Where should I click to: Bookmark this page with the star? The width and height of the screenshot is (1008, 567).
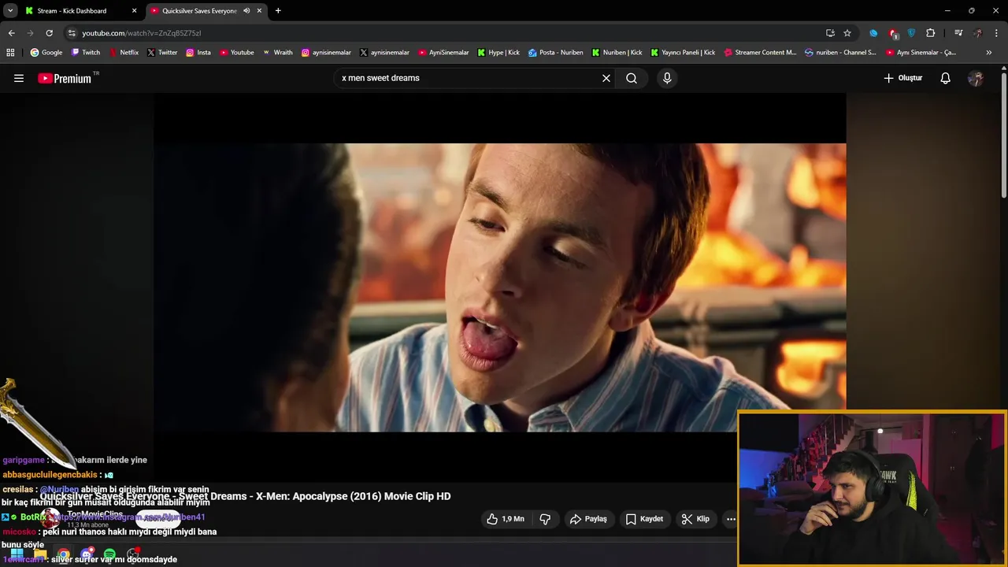[847, 33]
